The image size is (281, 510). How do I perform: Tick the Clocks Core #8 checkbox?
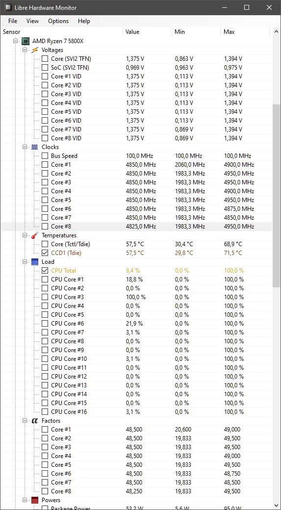45,227
